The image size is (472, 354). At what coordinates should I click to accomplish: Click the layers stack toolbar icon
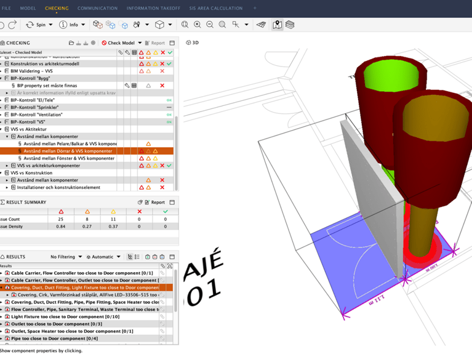[x=290, y=25]
